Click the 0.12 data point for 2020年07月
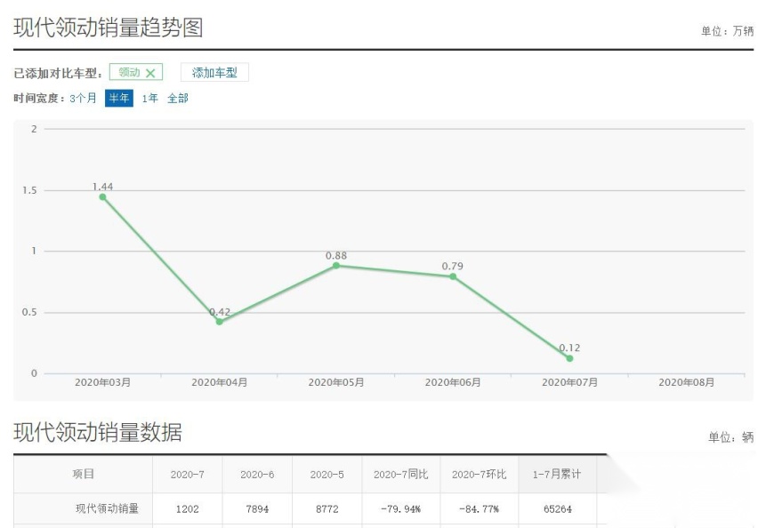Viewport: 758px width, 528px height. coord(570,358)
